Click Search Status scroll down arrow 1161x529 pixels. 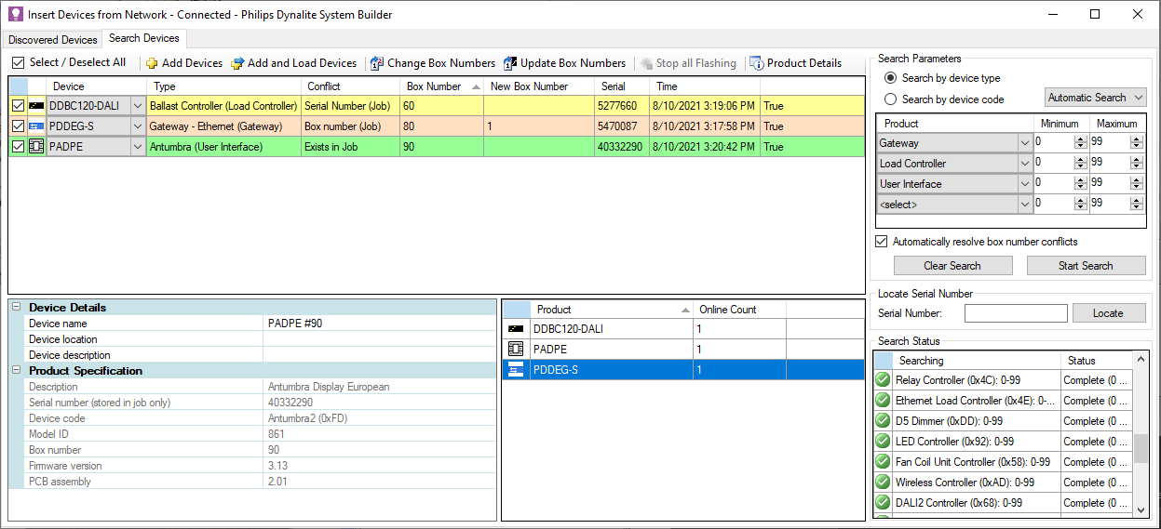[1141, 509]
